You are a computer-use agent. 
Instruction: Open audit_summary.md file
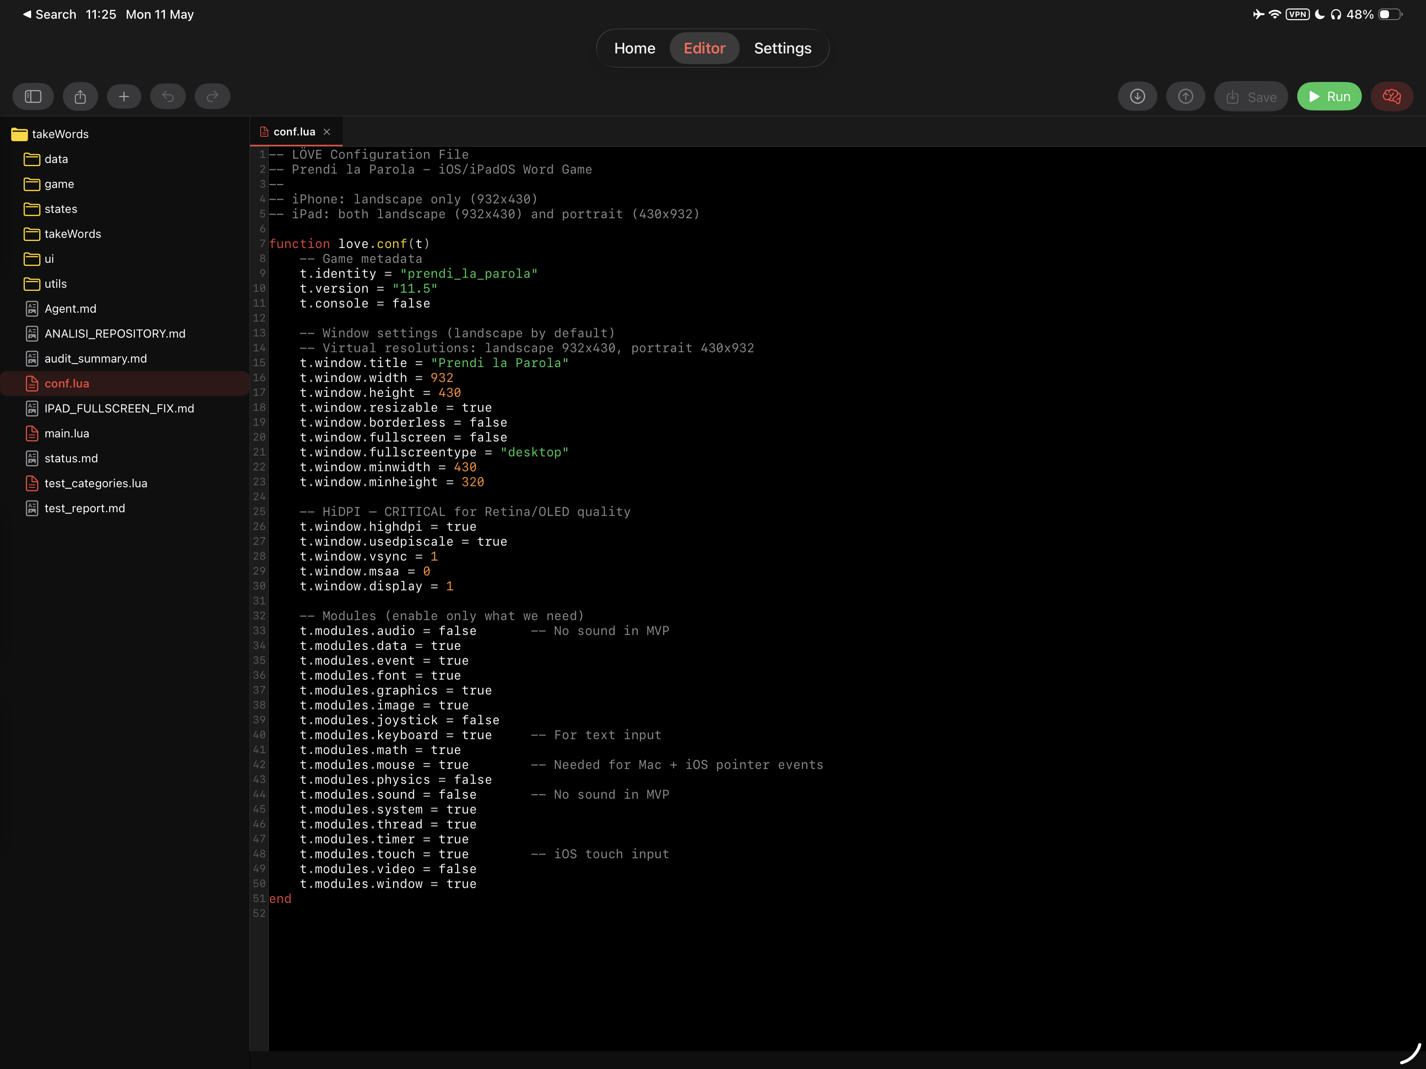click(x=95, y=358)
